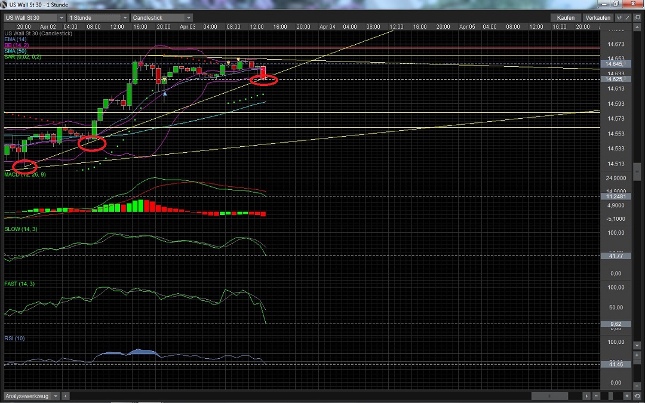645x403 pixels.
Task: Click the 44,46 RSI value marker
Action: [x=616, y=364]
